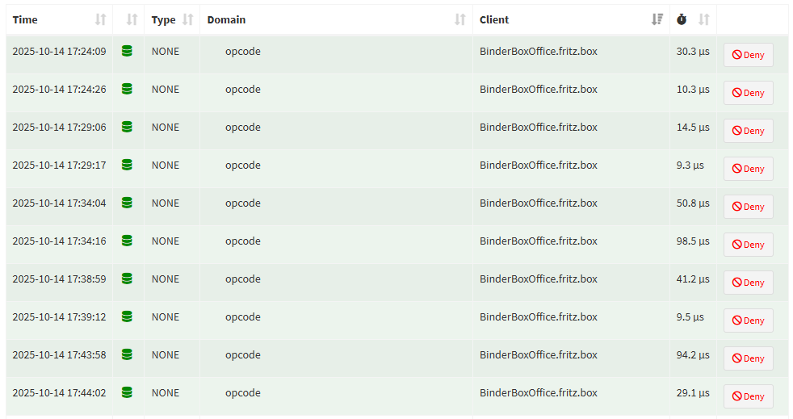Viewport: 793px width, 419px height.
Task: Click the database status icon for 17:29:06 query
Action: click(x=127, y=127)
